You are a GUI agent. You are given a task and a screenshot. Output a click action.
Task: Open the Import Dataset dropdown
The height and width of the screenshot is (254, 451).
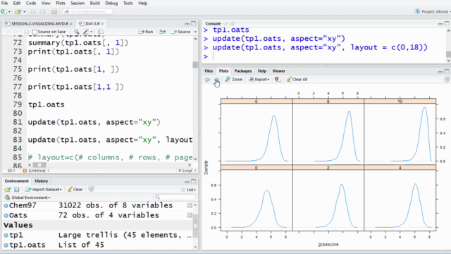point(44,190)
